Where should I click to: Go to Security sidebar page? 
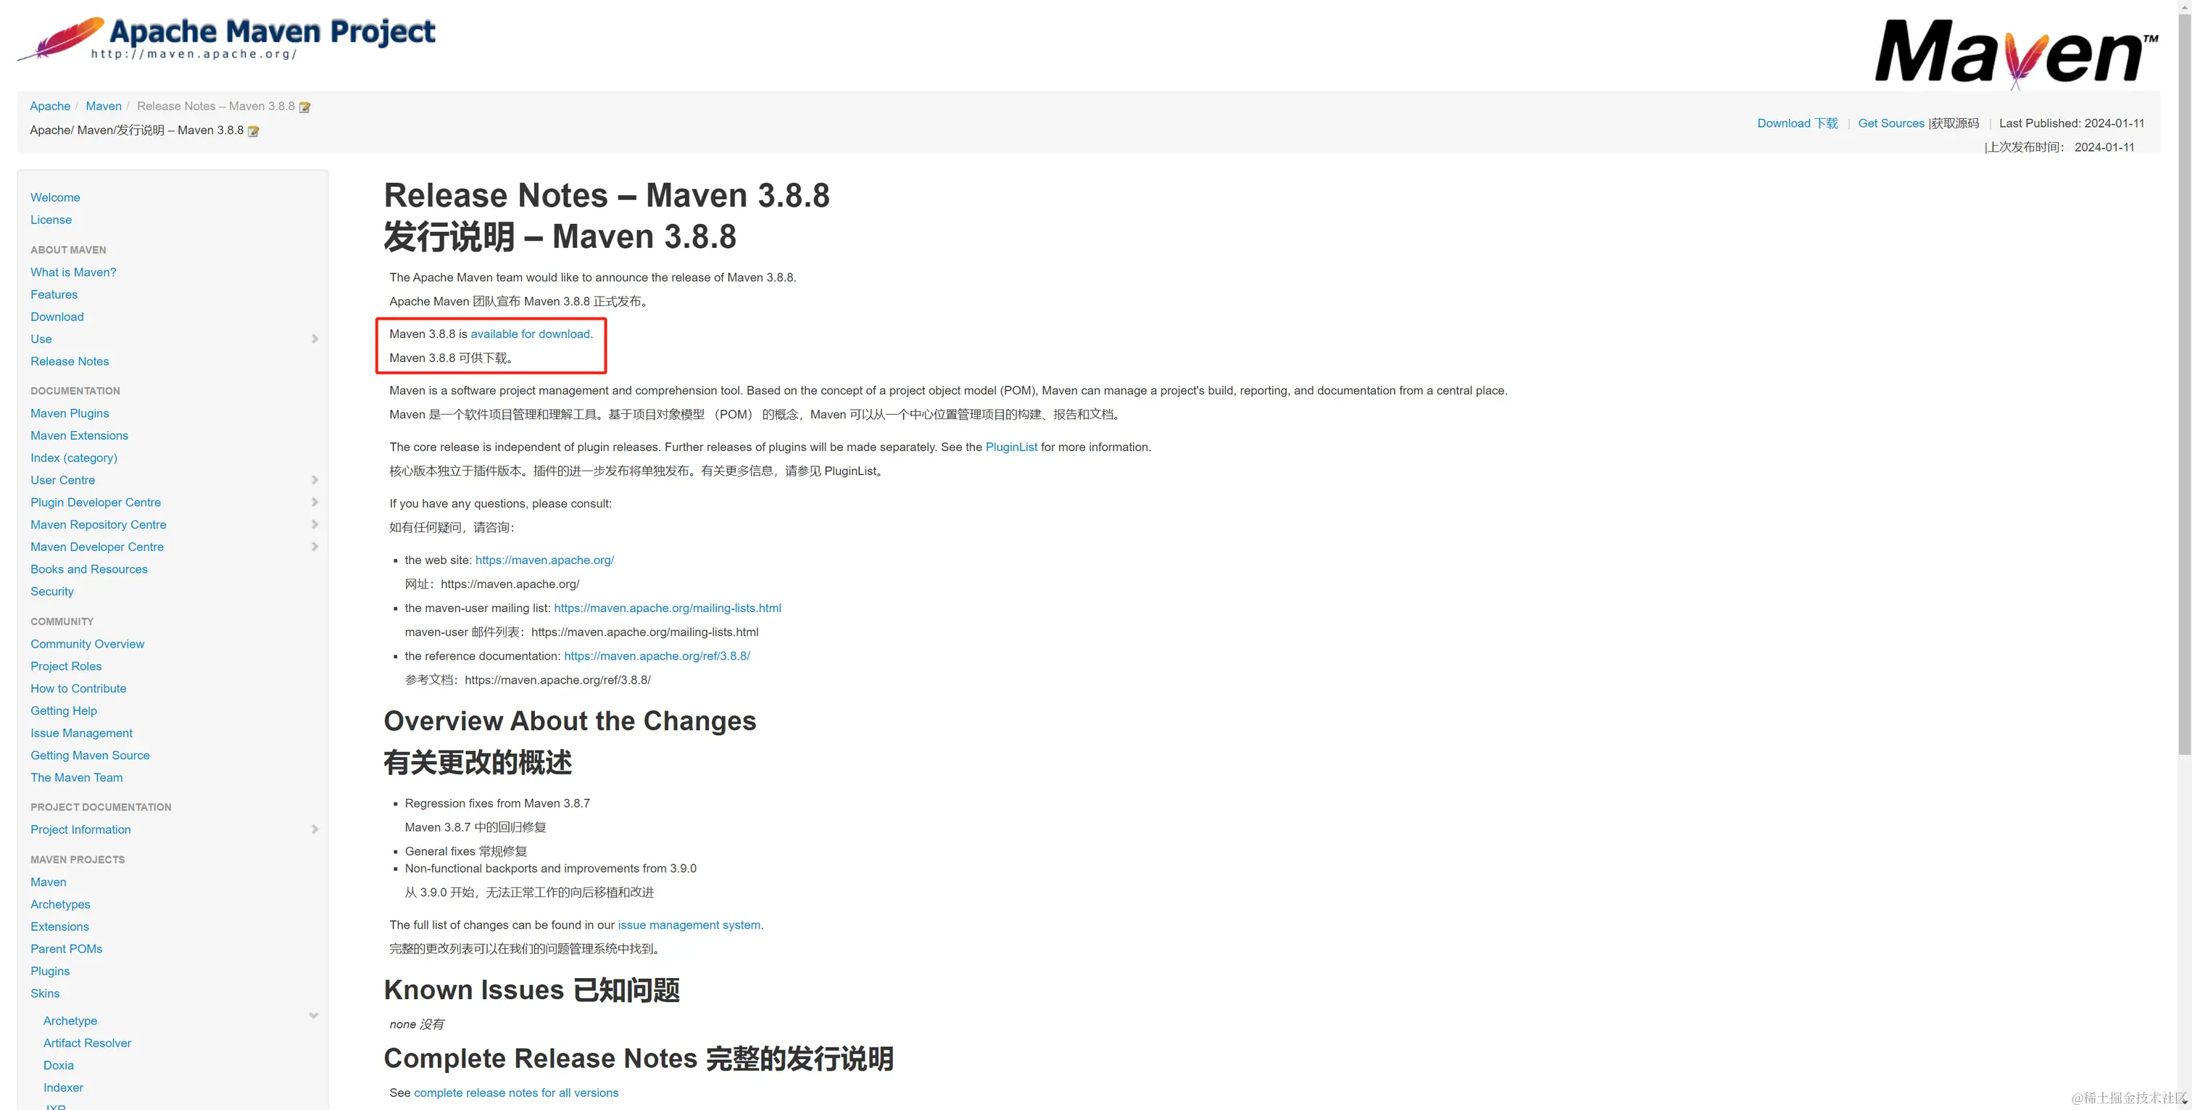click(x=52, y=592)
